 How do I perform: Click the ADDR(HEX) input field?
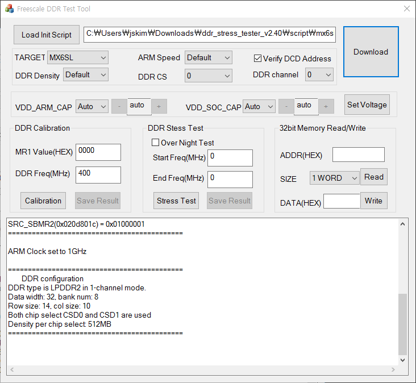pyautogui.click(x=359, y=155)
